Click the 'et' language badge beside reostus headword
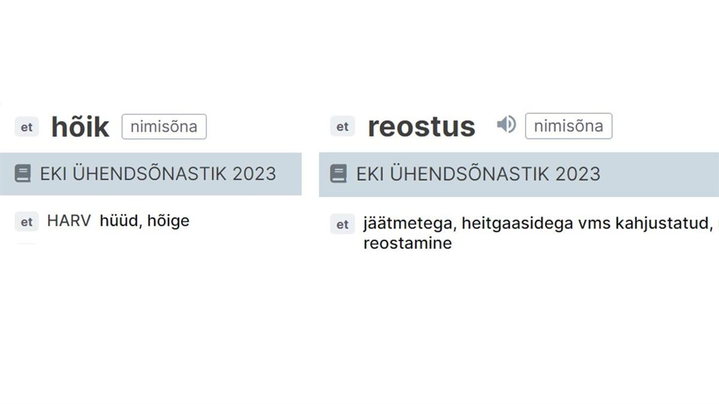Screen dimensions: 719x404 (x=342, y=127)
